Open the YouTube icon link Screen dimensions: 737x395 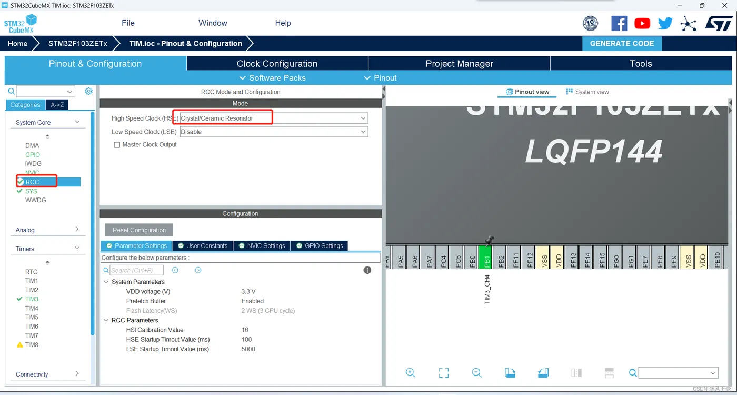[x=642, y=23]
